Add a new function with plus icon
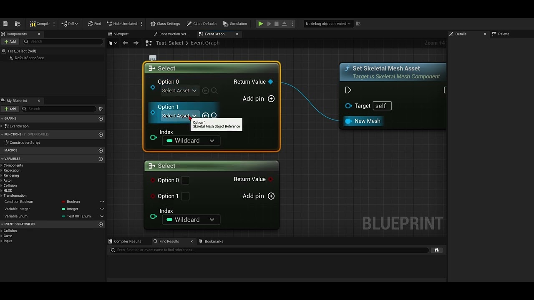The width and height of the screenshot is (534, 300). 101,135
